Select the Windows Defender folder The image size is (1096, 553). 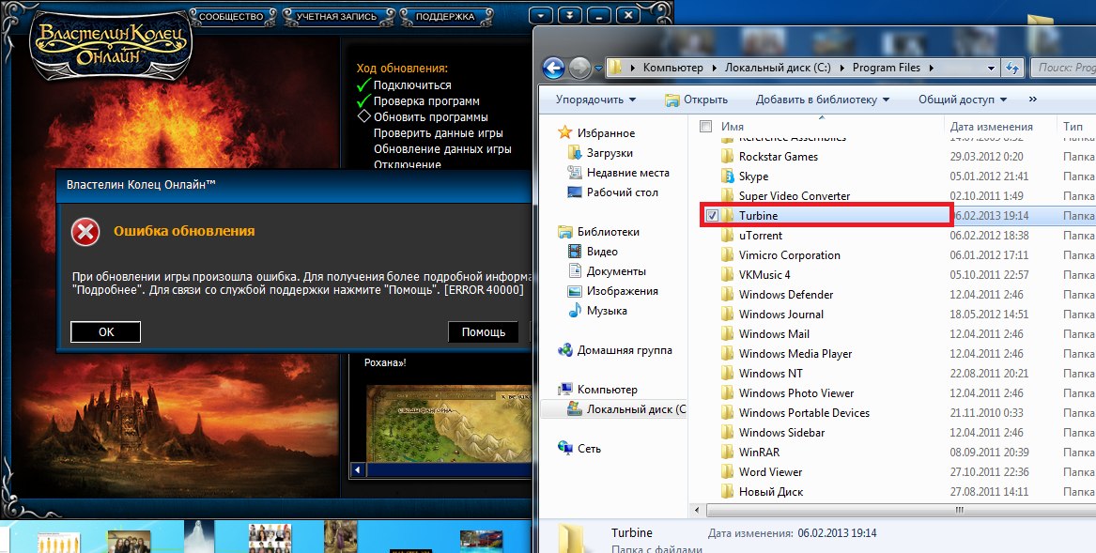[786, 294]
